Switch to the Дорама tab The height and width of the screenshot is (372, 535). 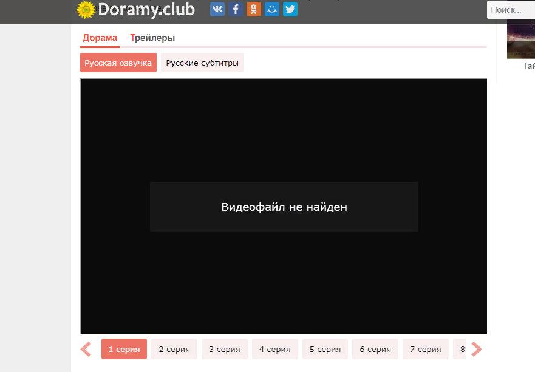click(x=100, y=38)
